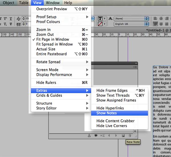Viewport: 171px width, 157px height.
Task: Toggle Show Assigned Frames
Action: [x=119, y=100]
